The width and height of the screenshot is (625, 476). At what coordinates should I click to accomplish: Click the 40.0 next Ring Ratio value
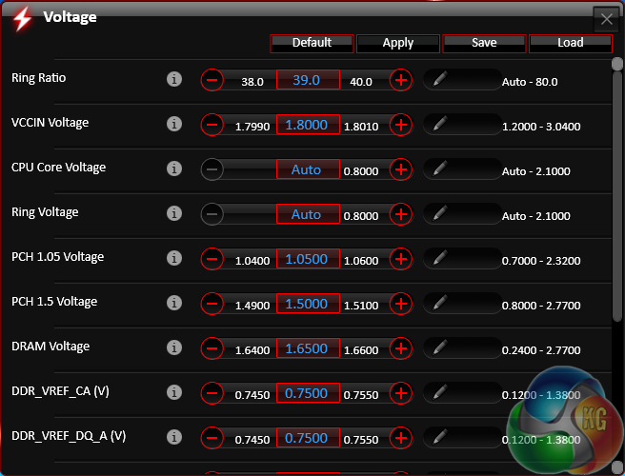361,82
